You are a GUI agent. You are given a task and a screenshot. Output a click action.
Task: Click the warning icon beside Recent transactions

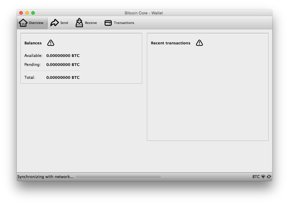pos(199,43)
